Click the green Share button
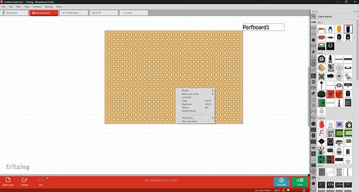This screenshot has width=359, height=192. tap(300, 182)
